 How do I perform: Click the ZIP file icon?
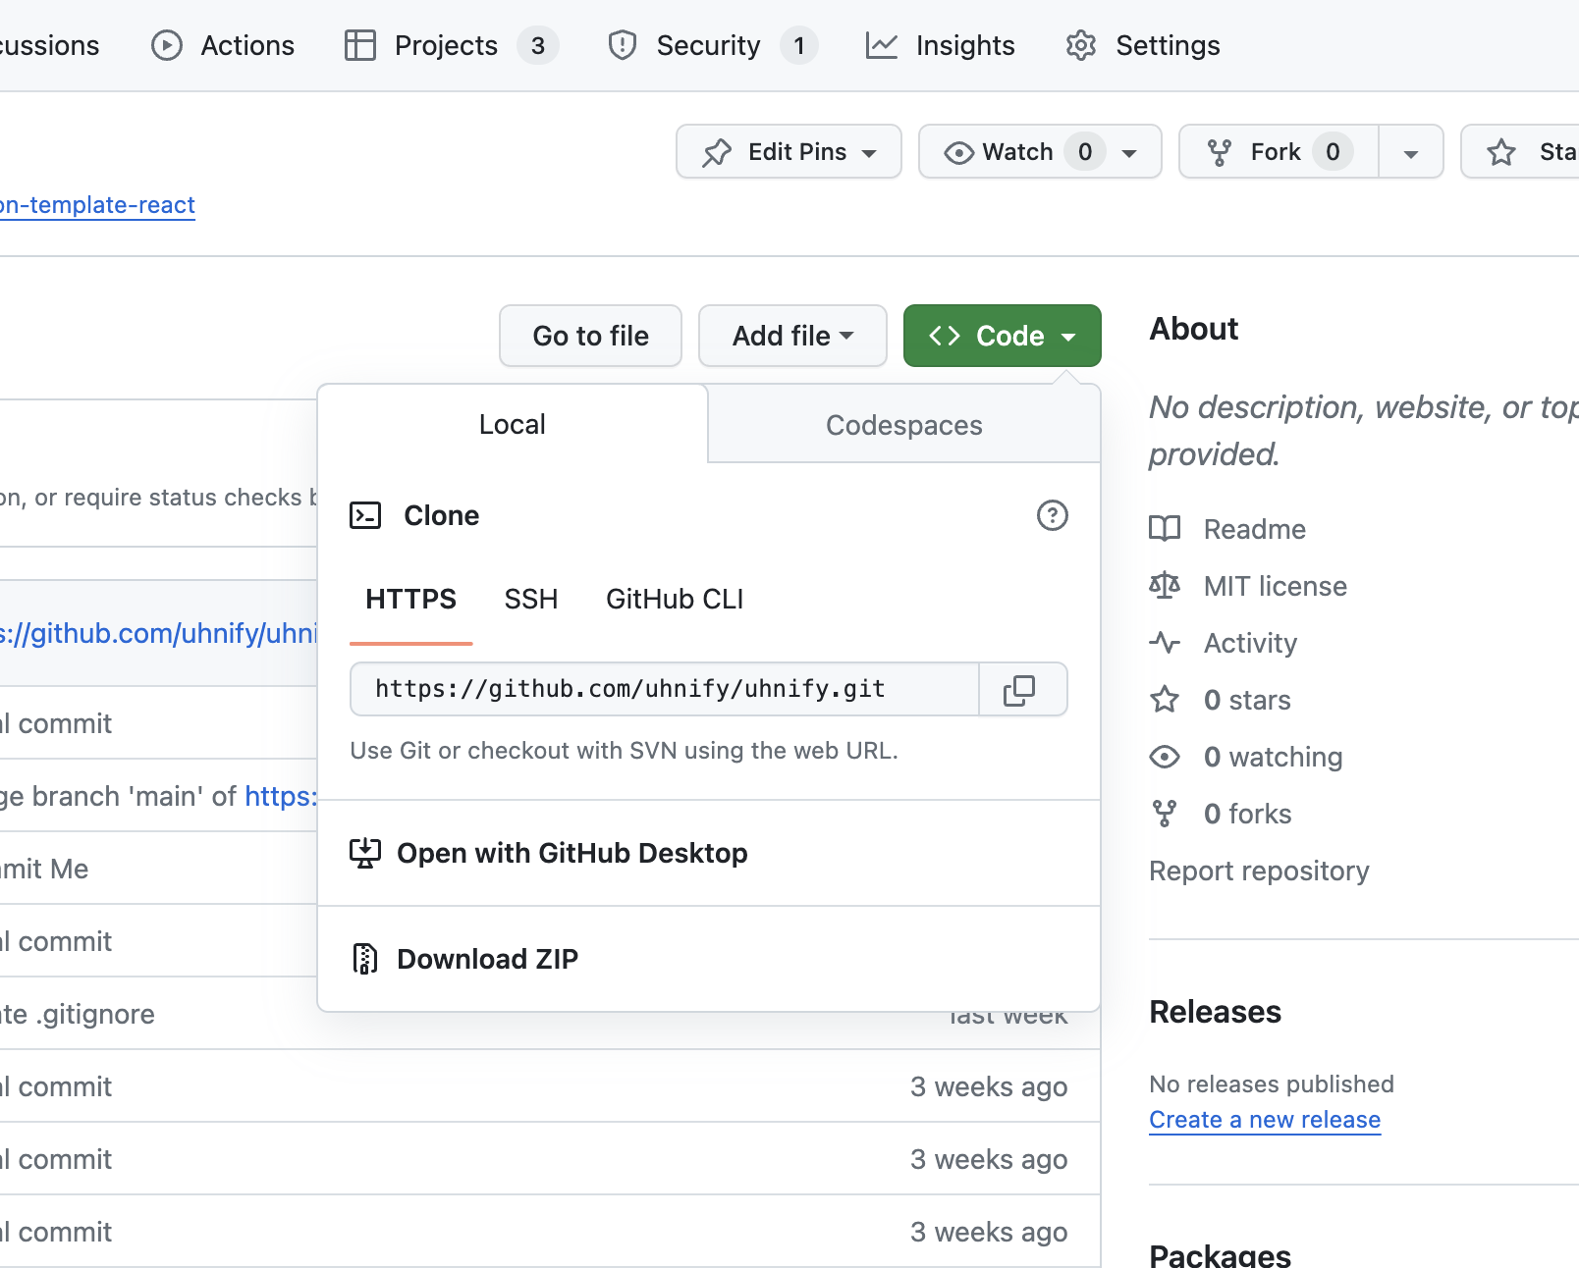pos(365,959)
